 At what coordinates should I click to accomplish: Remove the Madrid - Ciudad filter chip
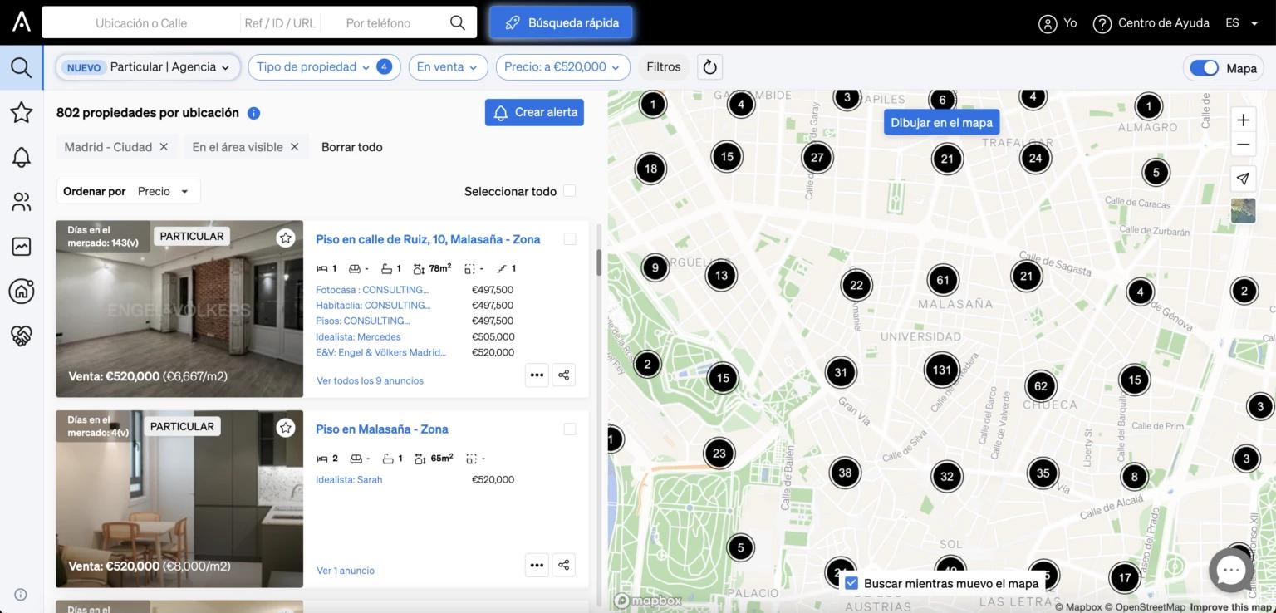tap(164, 147)
